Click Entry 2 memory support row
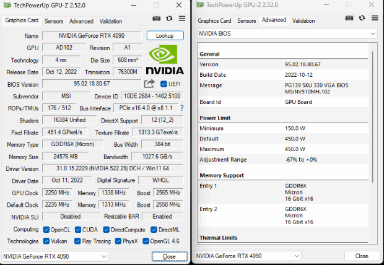 coord(283,215)
